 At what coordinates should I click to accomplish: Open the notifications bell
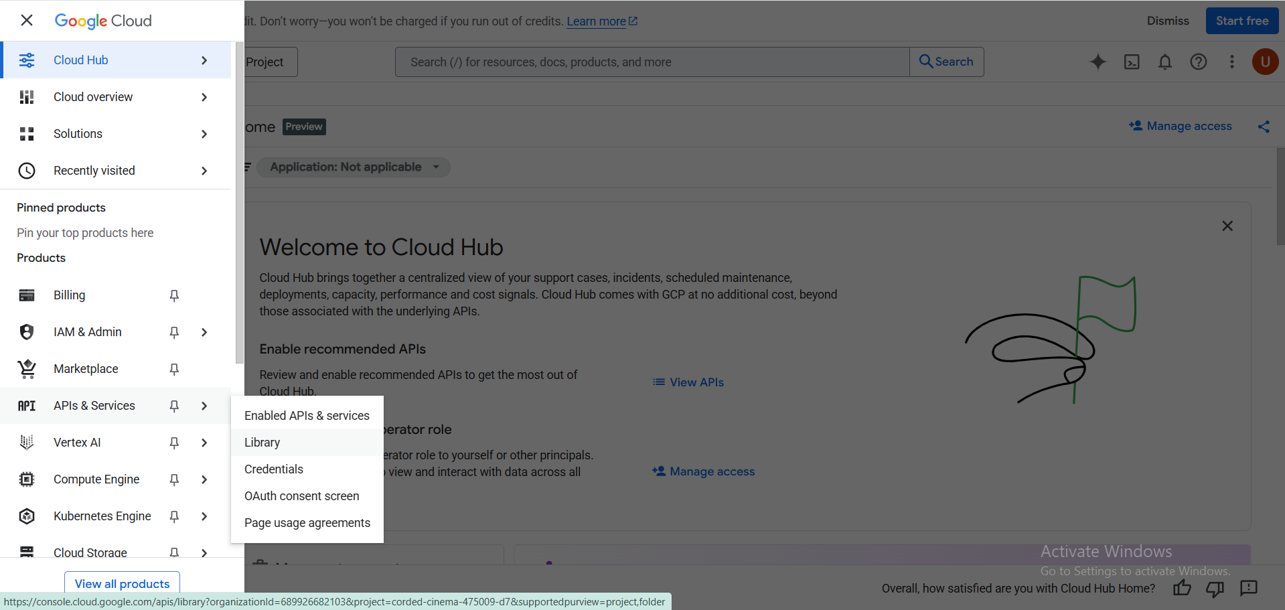point(1164,62)
